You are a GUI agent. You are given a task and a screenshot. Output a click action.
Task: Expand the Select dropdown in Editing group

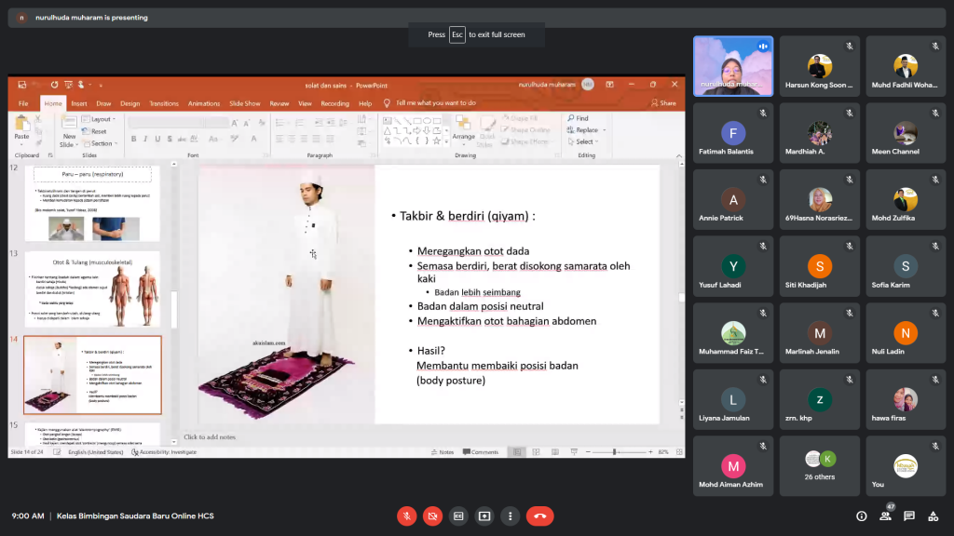point(584,142)
